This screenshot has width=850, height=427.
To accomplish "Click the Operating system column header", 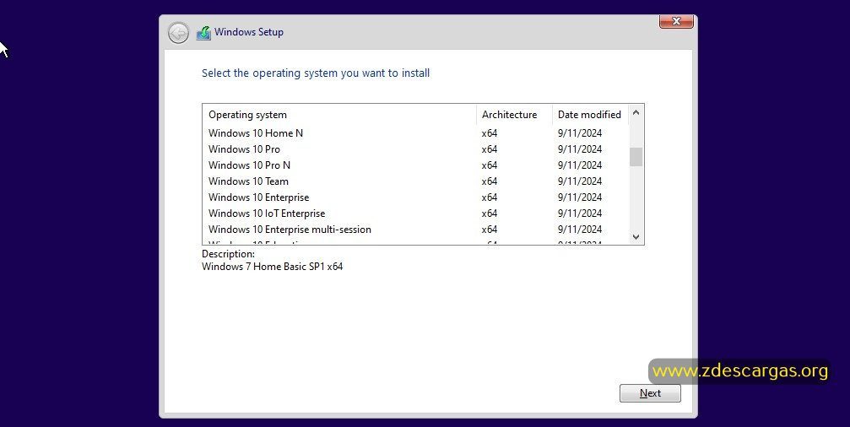I will 339,115.
